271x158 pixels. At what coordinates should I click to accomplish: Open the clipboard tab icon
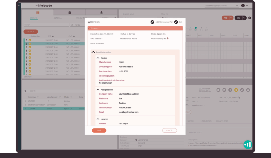[69, 12]
